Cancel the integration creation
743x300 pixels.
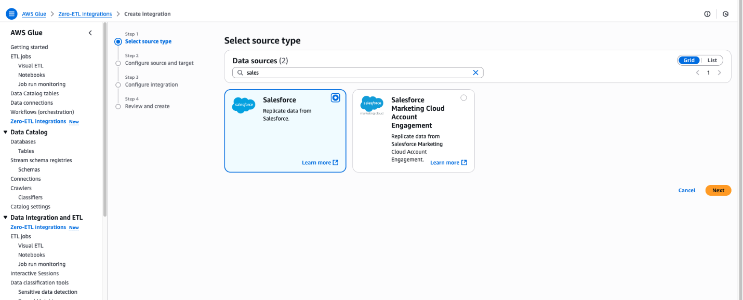tap(686, 190)
